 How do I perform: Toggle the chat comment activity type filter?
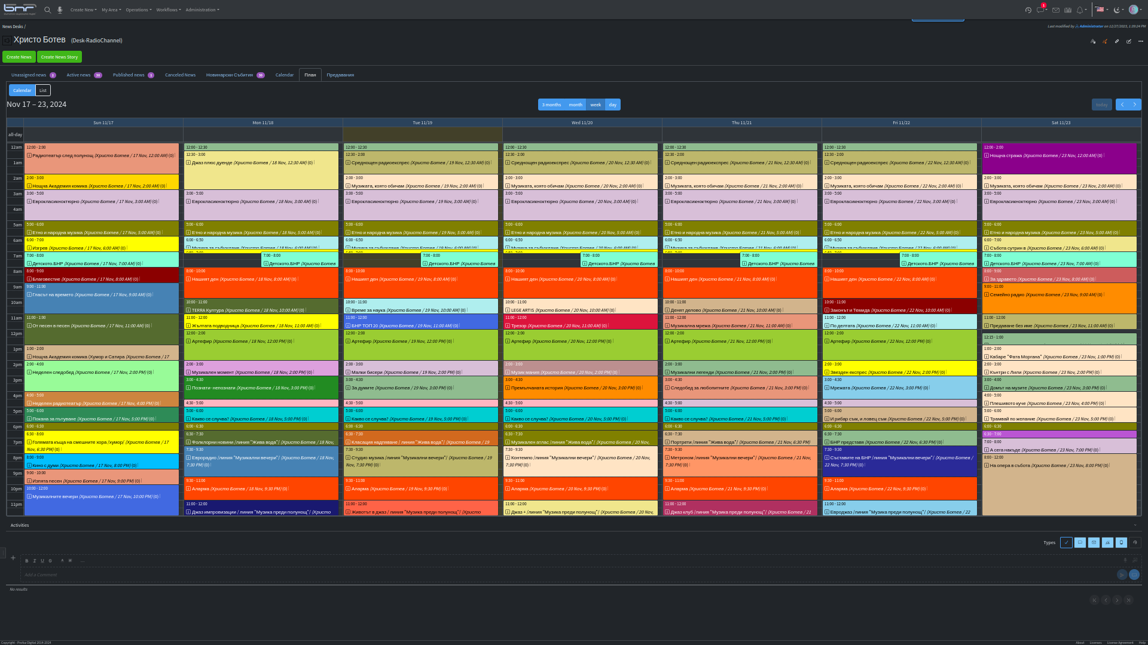tap(1080, 542)
